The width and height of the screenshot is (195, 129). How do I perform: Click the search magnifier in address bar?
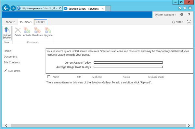[x=54, y=8]
